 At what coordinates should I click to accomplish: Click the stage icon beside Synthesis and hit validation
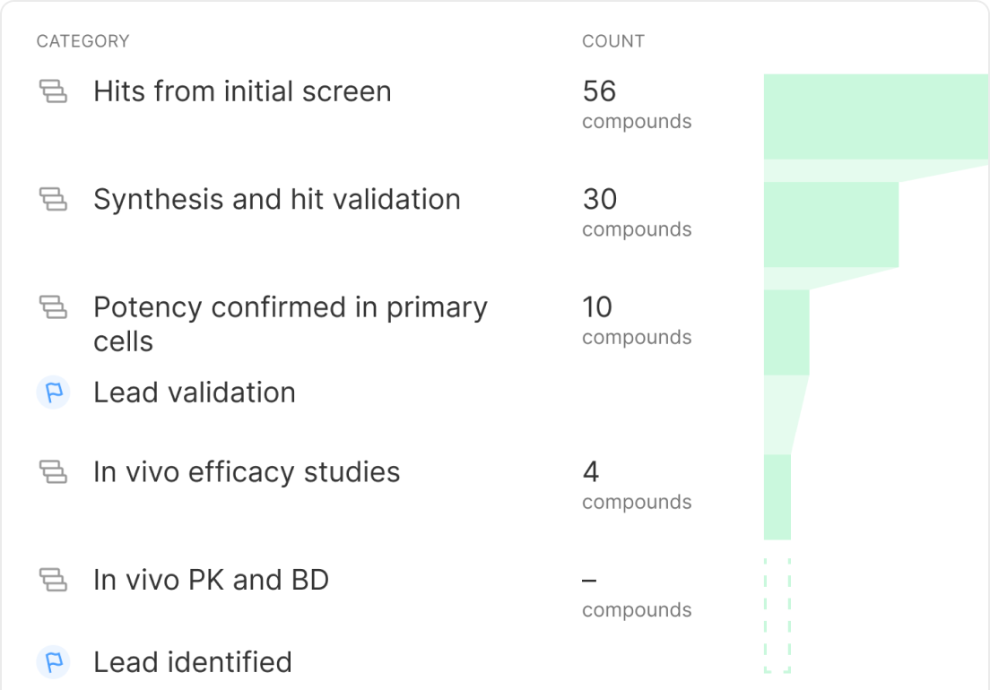coord(53,199)
